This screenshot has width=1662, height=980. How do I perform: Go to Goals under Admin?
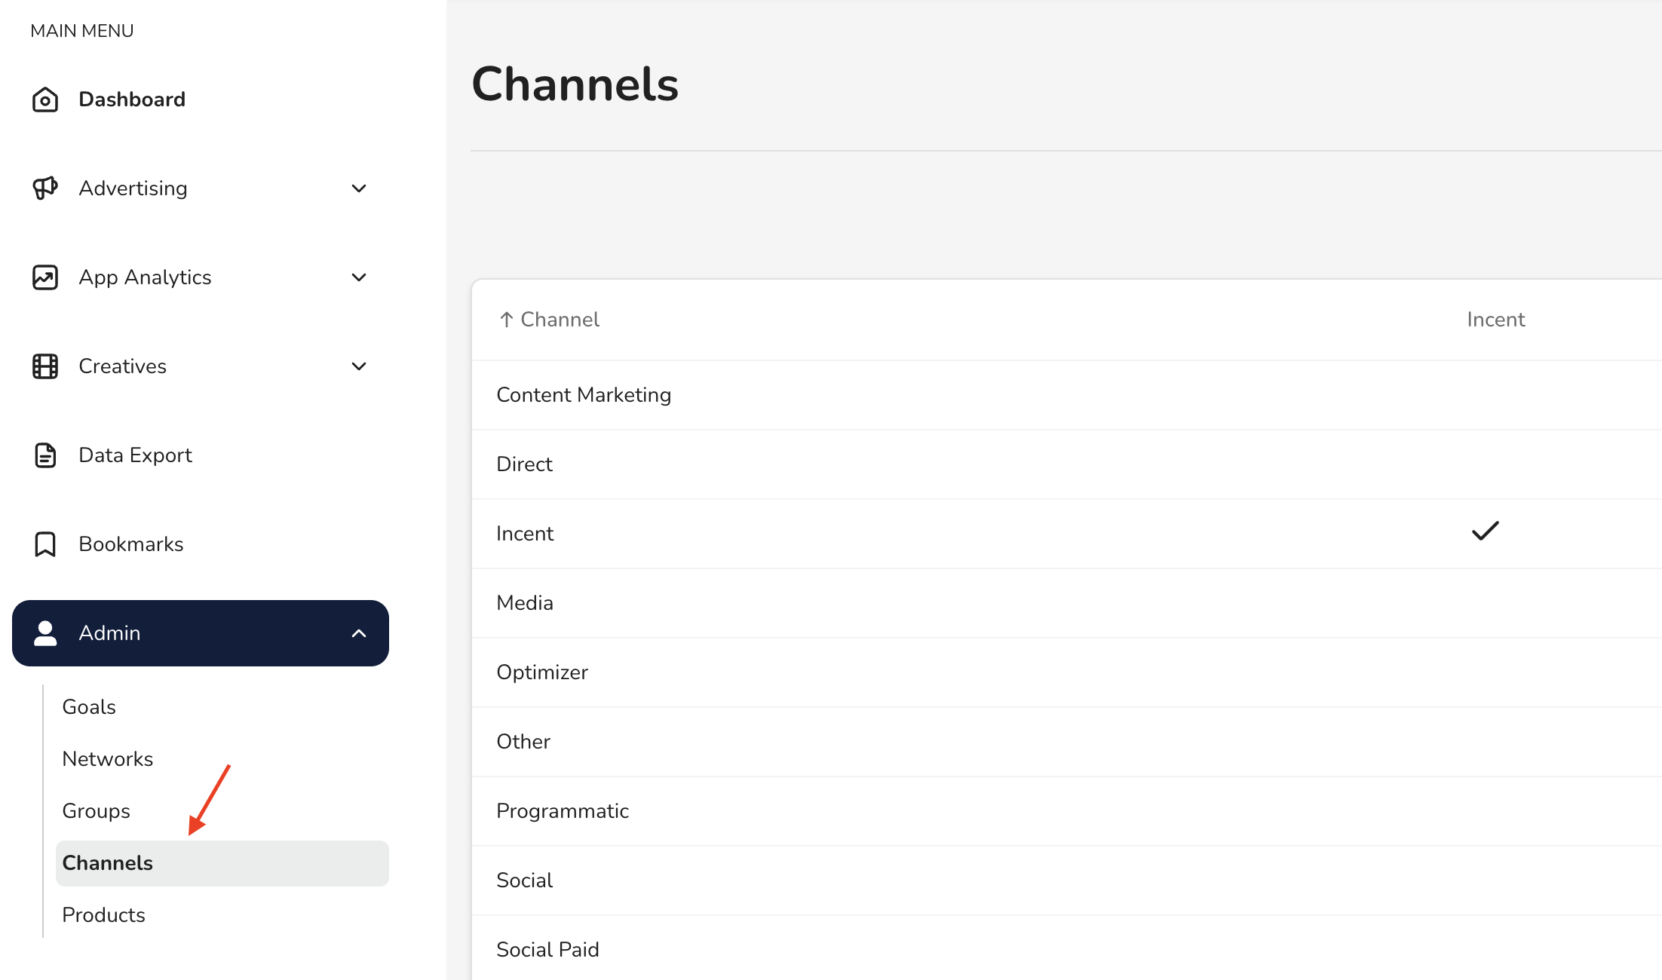click(89, 707)
